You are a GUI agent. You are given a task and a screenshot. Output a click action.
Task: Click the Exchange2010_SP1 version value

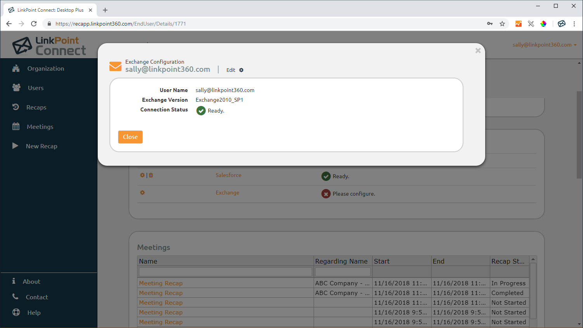click(x=219, y=100)
